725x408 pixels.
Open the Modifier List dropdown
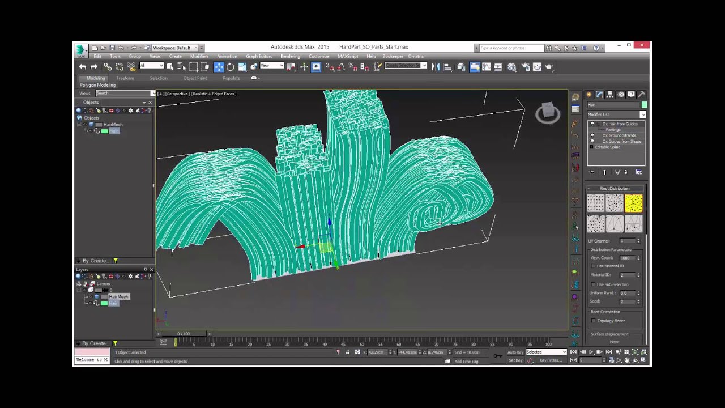616,114
